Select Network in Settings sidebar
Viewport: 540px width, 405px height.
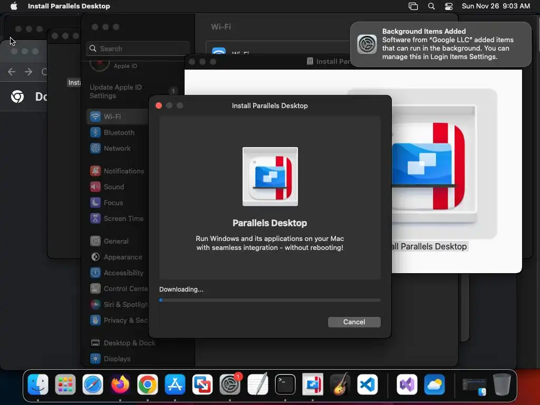click(x=118, y=148)
